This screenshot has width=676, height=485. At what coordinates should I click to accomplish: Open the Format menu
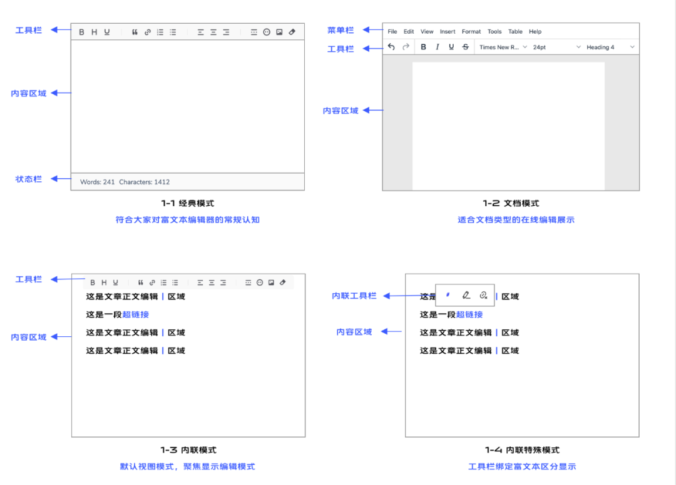(471, 31)
